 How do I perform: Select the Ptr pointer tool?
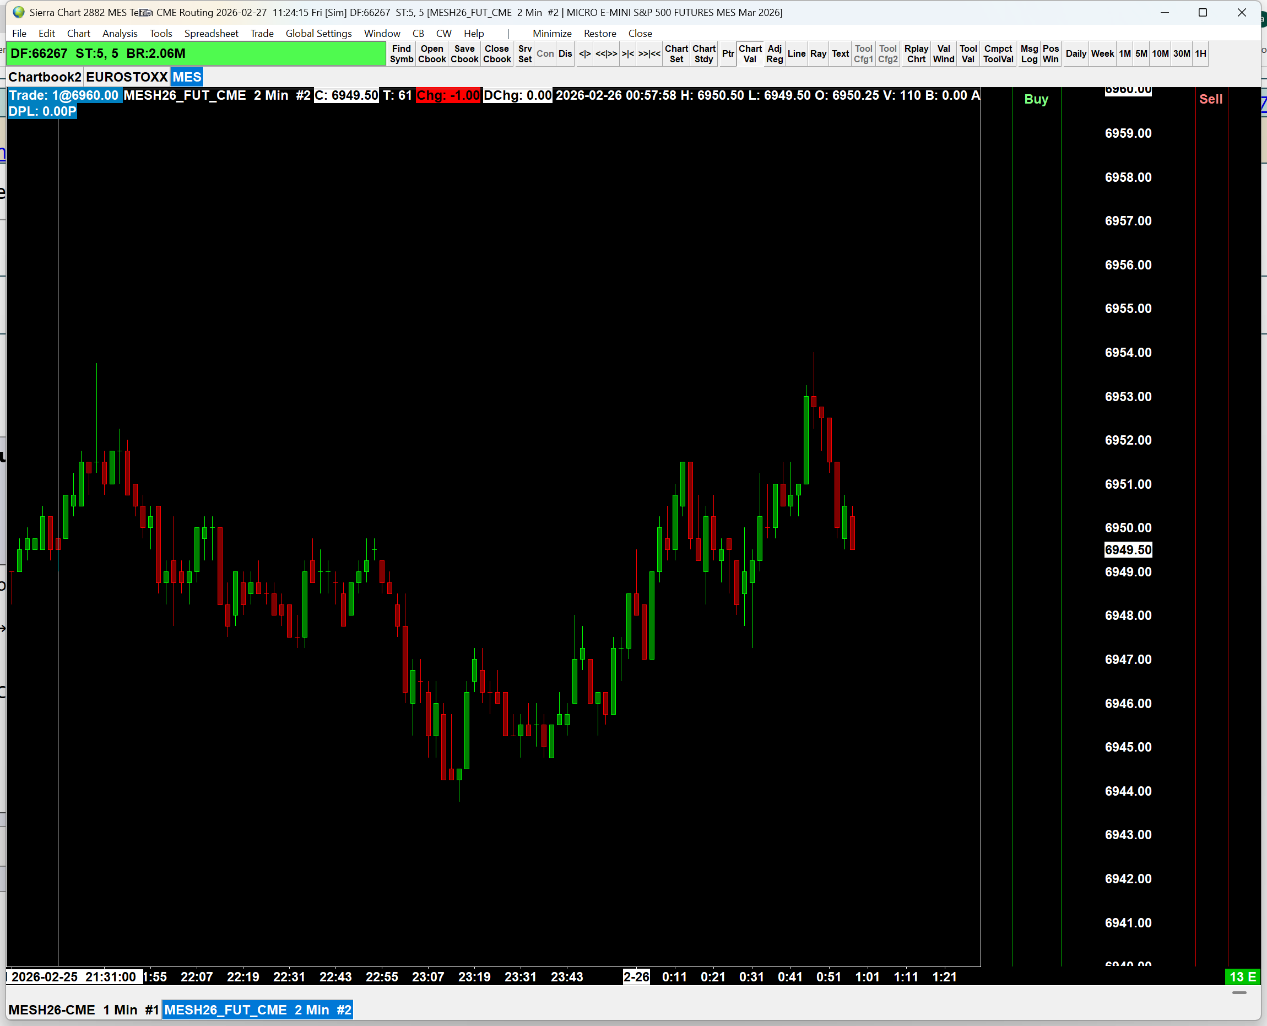[x=728, y=54]
